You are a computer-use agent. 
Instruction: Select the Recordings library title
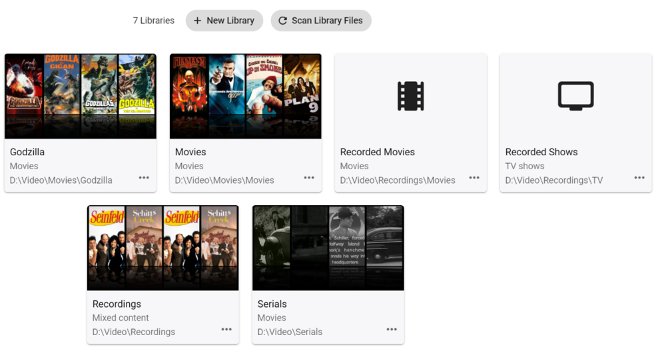(117, 304)
